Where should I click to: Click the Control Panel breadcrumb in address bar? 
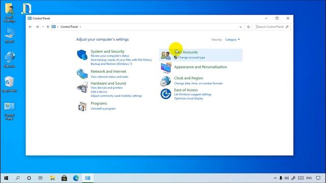pos(69,27)
